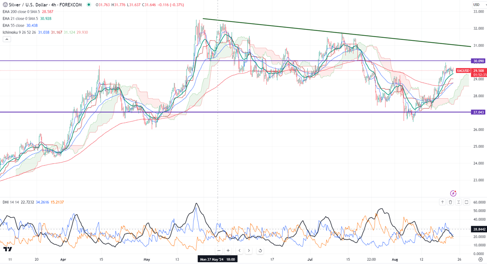Select the EMA 21 close indicator legend
This screenshot has width=487, height=264.
[20, 19]
